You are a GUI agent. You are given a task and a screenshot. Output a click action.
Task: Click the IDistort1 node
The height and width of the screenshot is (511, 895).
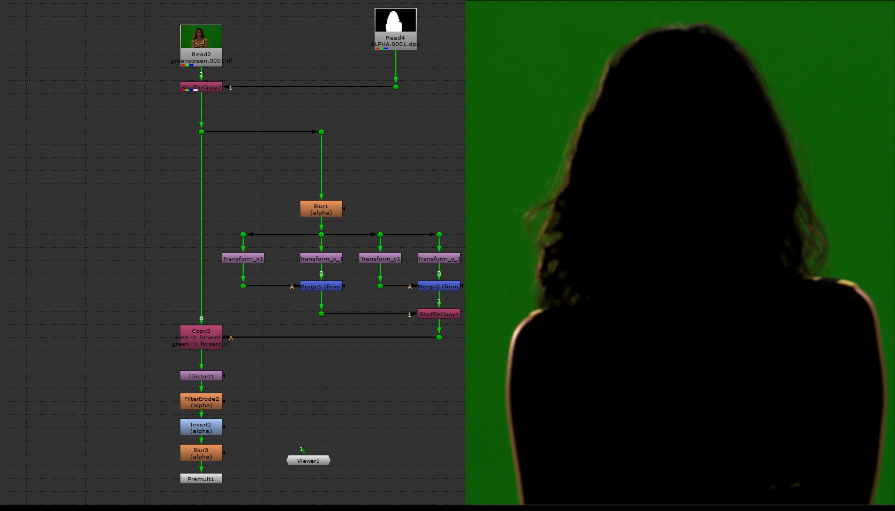tap(201, 376)
